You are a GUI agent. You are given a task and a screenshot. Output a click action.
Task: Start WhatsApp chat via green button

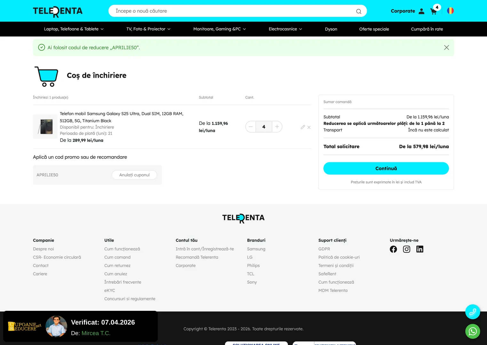[472, 332]
